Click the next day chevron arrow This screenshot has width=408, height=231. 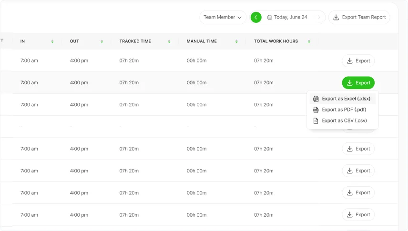[x=319, y=17]
